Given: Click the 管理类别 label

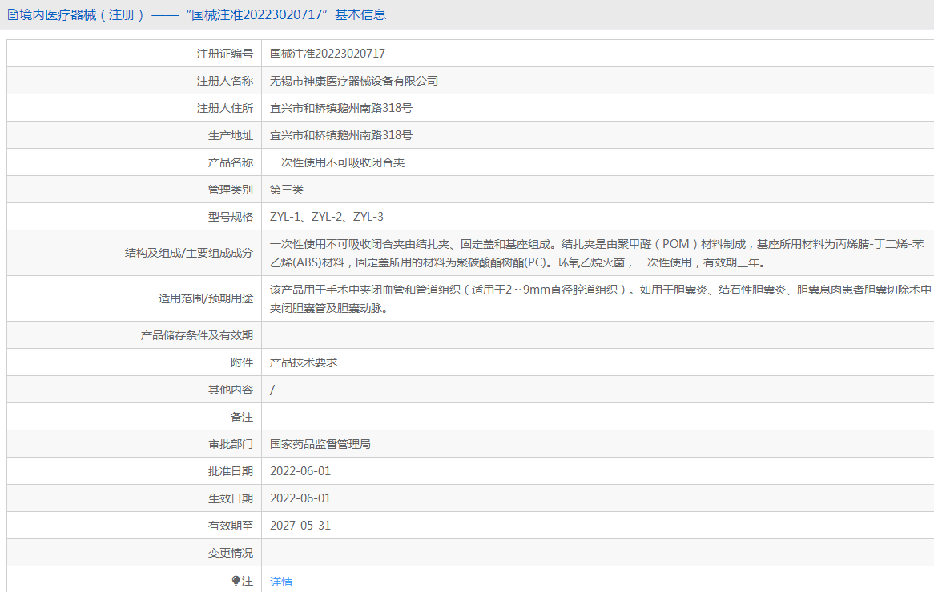Looking at the screenshot, I should 231,190.
